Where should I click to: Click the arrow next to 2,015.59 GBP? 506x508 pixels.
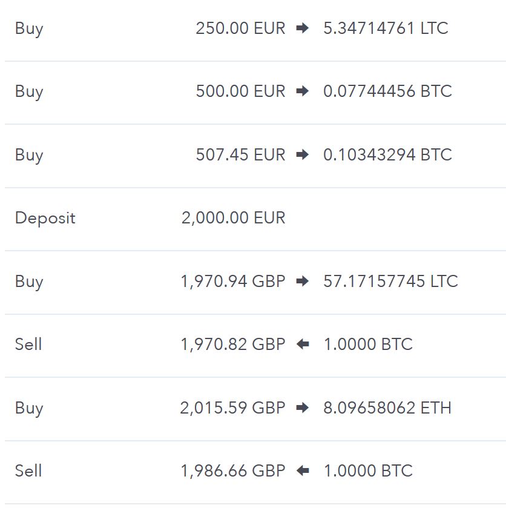click(x=303, y=407)
